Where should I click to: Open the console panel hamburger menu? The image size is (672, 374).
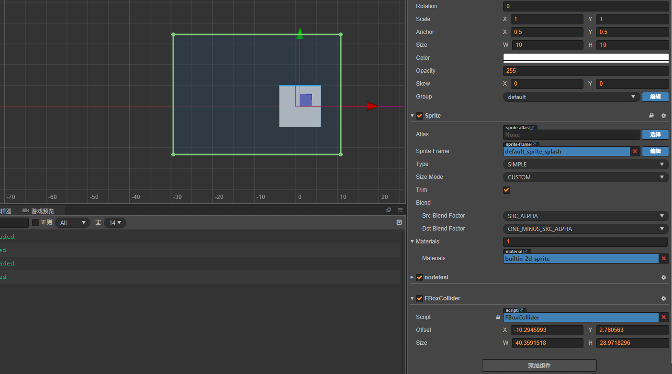pos(400,210)
